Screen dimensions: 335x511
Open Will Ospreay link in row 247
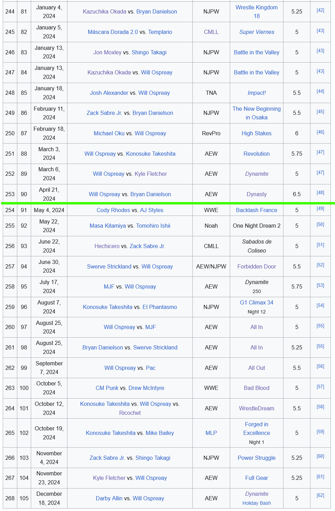pos(156,72)
